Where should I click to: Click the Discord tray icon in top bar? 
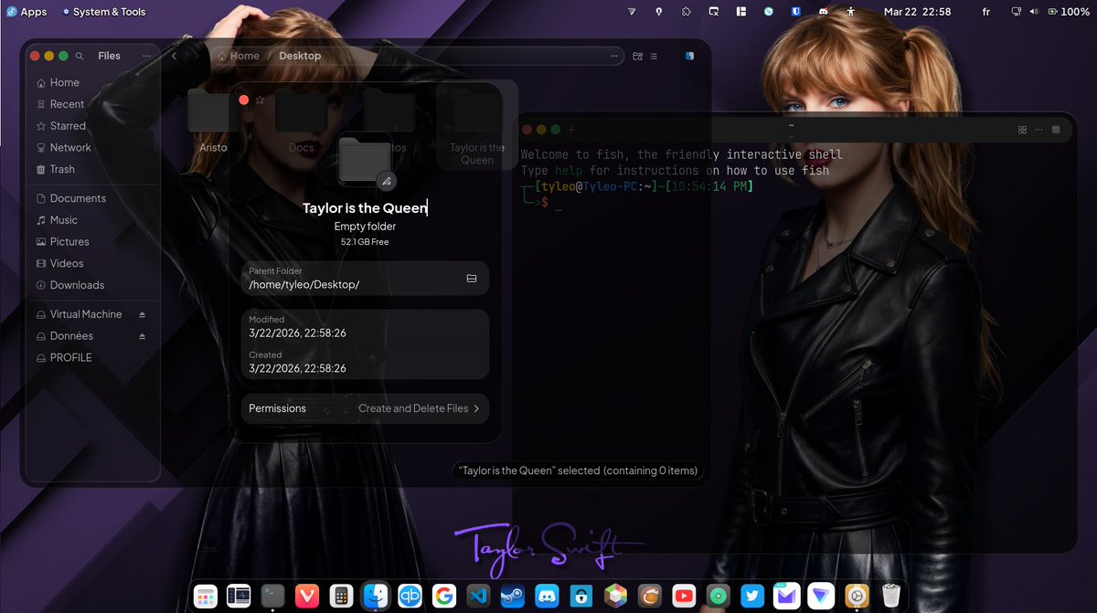(x=823, y=12)
